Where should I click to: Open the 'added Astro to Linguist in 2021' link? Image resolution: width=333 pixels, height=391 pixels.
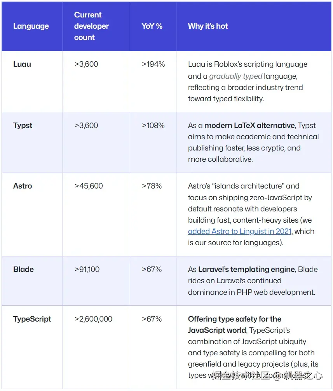point(239,232)
